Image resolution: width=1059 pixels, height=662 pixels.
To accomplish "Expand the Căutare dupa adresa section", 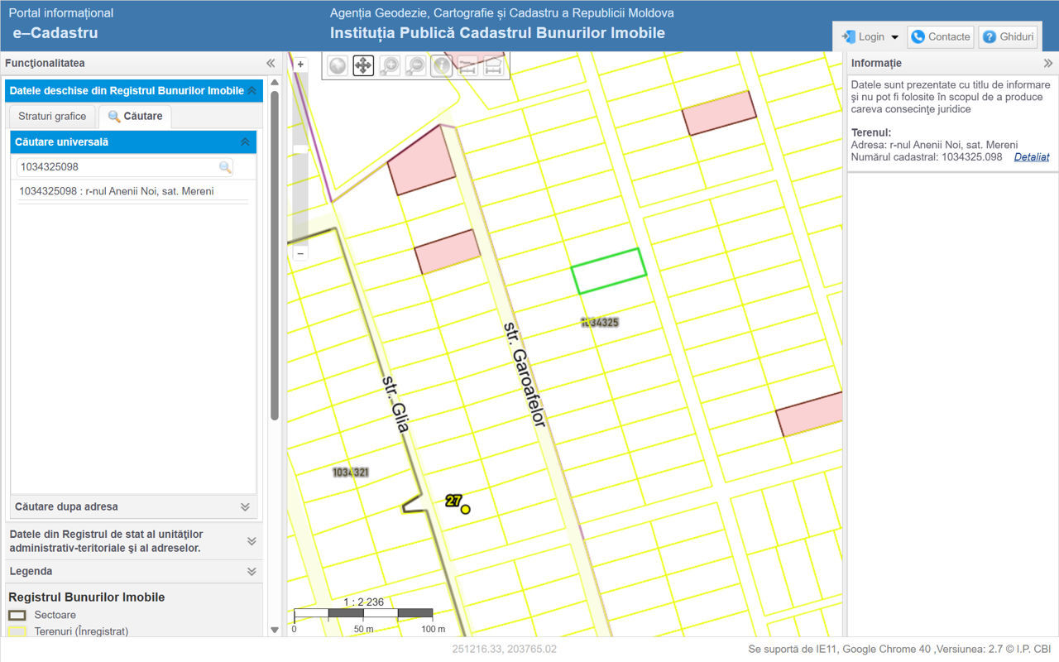I will (x=245, y=506).
